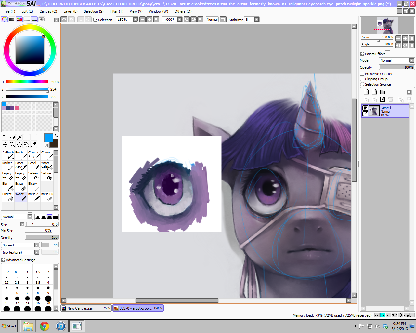Choose the AirBrush tool

pos(8,155)
